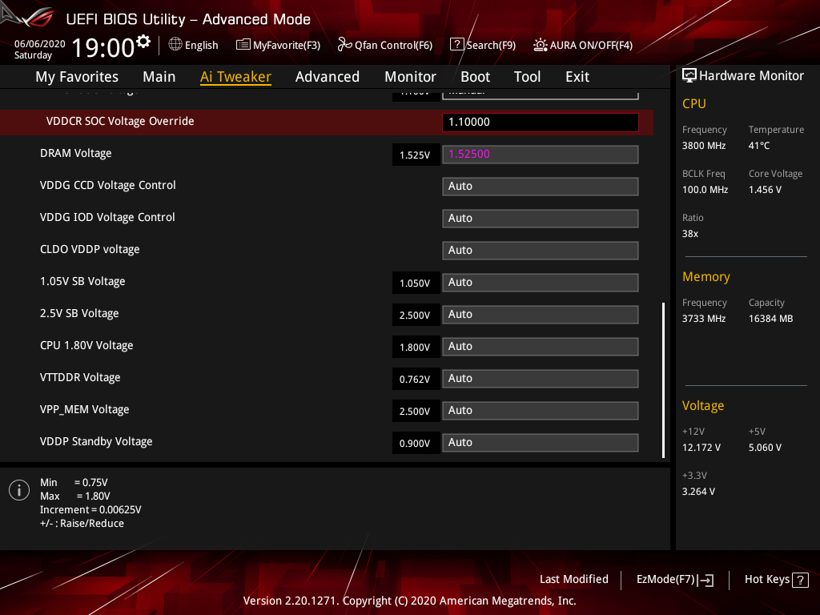This screenshot has height=615, width=820.
Task: Click the settings gear next to the clock
Action: [x=143, y=42]
